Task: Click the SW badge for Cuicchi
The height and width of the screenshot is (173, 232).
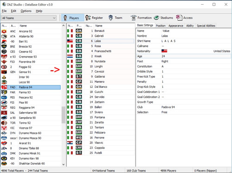Action: pyautogui.click(x=79, y=92)
